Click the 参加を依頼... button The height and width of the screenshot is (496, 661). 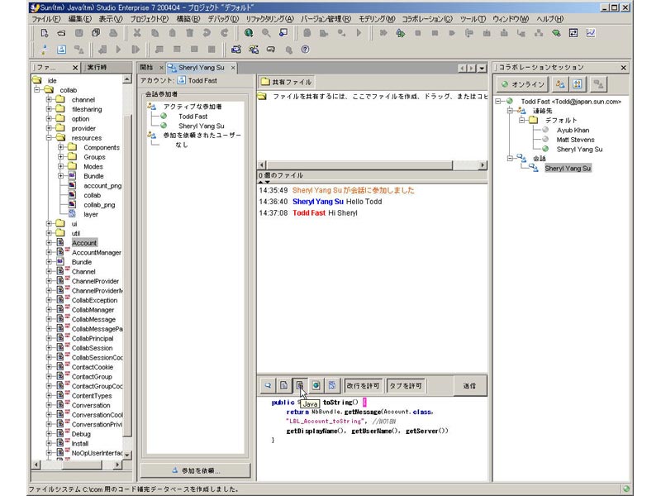pyautogui.click(x=196, y=470)
